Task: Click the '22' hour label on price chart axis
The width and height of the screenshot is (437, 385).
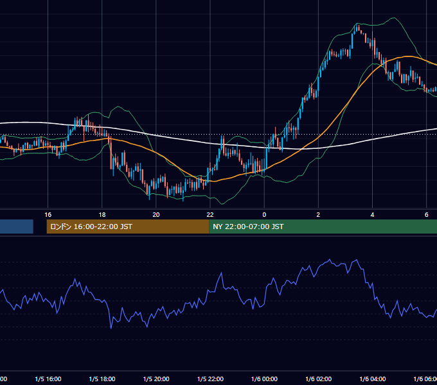Action: point(210,215)
